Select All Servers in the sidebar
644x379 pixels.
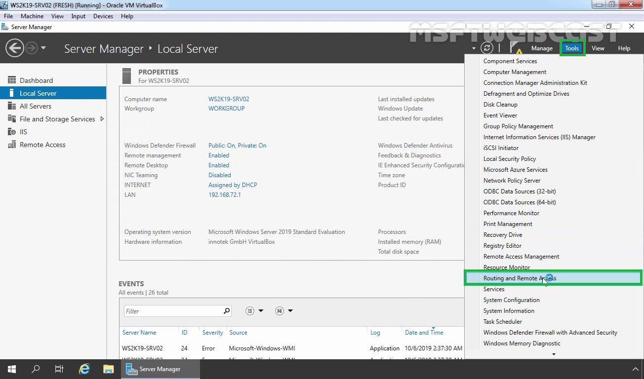36,106
